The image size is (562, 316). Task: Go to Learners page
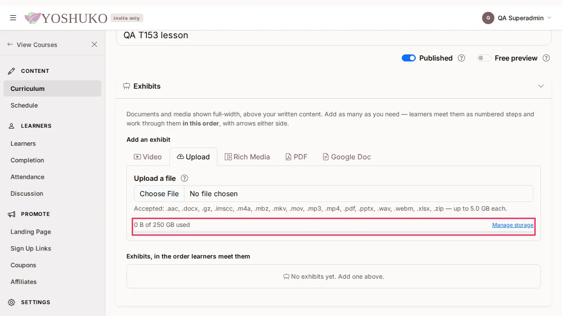pos(52,144)
